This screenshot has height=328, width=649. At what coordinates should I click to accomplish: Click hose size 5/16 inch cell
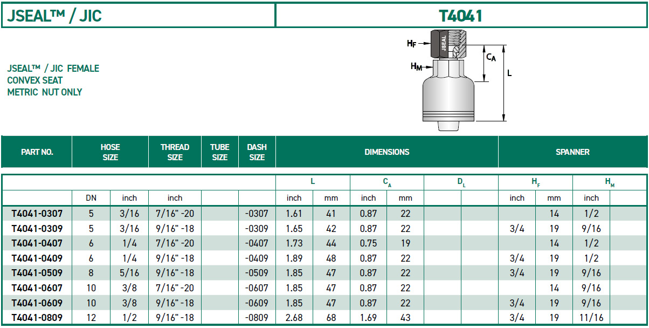coord(129,273)
